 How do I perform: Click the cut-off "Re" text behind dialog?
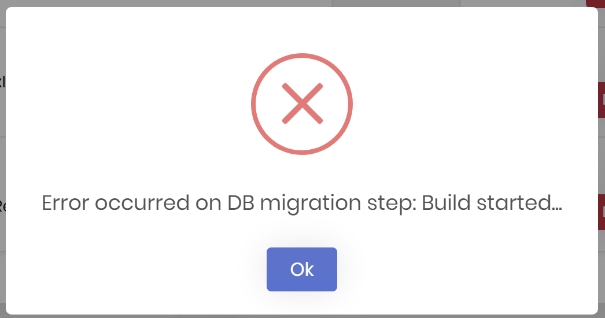[2, 206]
